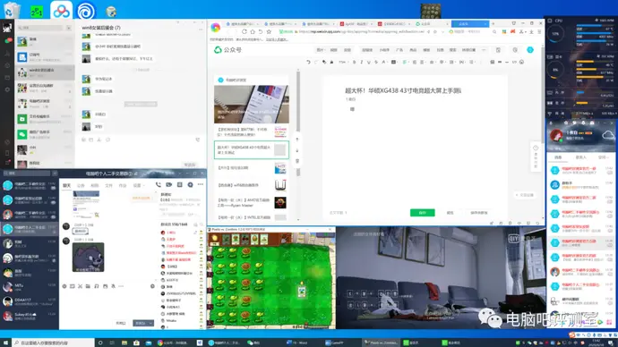Apply bold formatting in the WeChat article editor
This screenshot has width=618, height=347.
click(354, 63)
